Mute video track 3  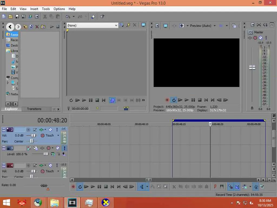(x=58, y=148)
